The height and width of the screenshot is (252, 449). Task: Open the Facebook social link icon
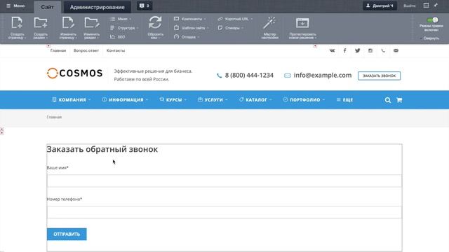[x=344, y=50]
